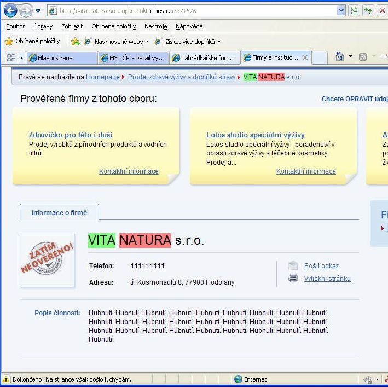
Task: Open the recent pages dropdown arrow
Action: point(38,11)
